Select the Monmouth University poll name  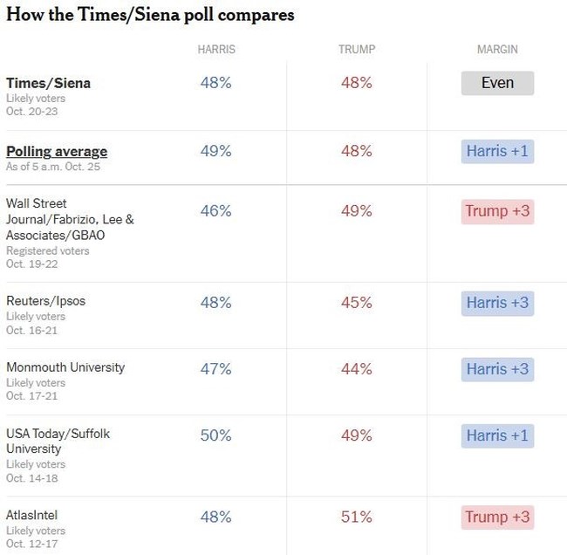tap(65, 367)
